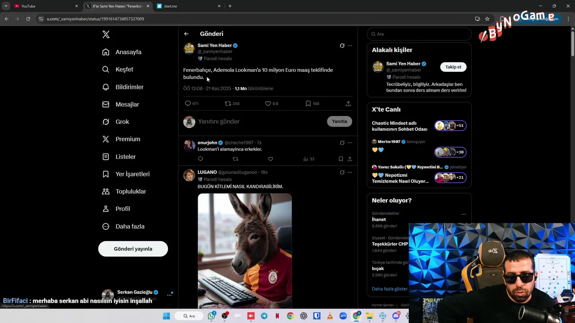Click the Yanıtını gönder reply field

[260, 122]
